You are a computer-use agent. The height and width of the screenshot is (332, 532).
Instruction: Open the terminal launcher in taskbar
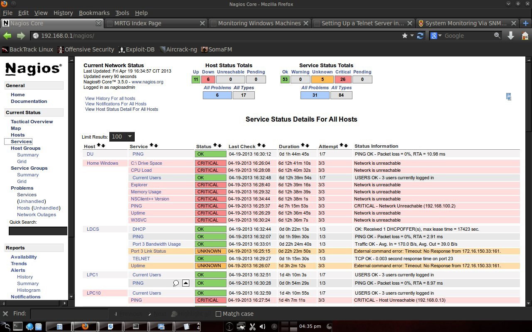pos(17,327)
